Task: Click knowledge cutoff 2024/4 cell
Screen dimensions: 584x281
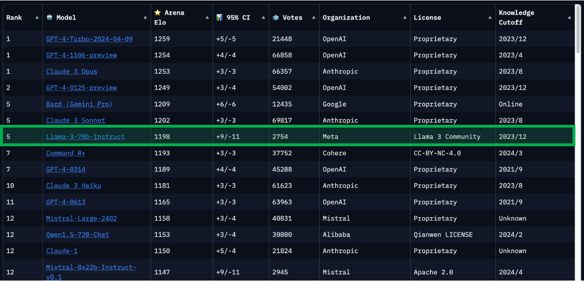Action: [511, 272]
